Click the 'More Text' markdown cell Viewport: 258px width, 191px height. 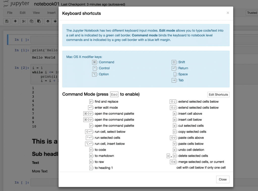pyautogui.click(x=40, y=171)
